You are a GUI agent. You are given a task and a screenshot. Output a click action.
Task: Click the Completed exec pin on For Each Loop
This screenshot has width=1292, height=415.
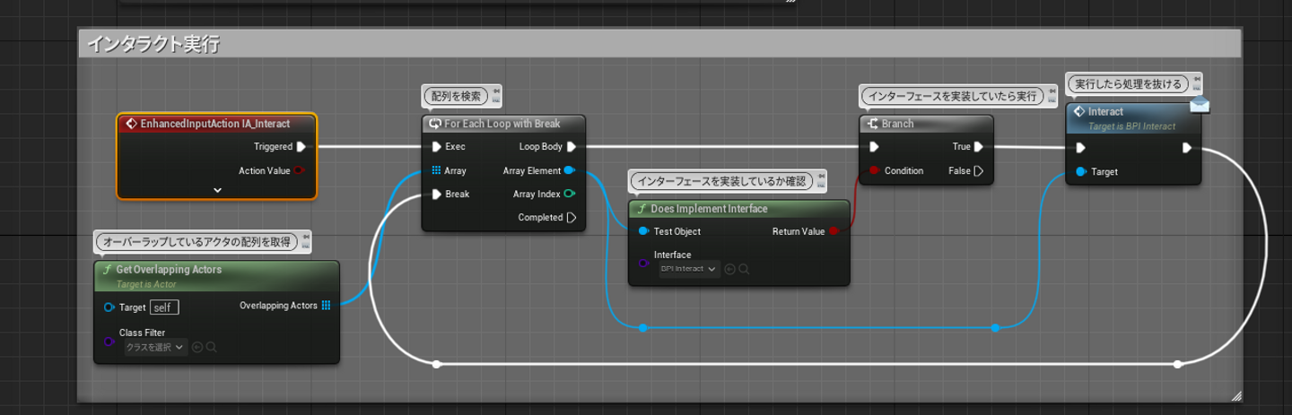pos(571,218)
